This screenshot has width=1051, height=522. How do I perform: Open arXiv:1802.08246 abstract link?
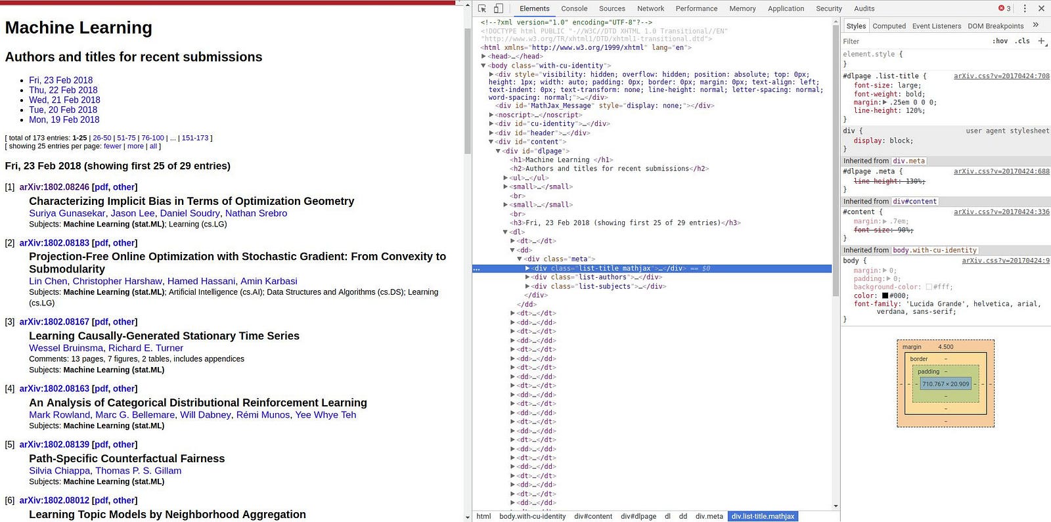(x=54, y=187)
